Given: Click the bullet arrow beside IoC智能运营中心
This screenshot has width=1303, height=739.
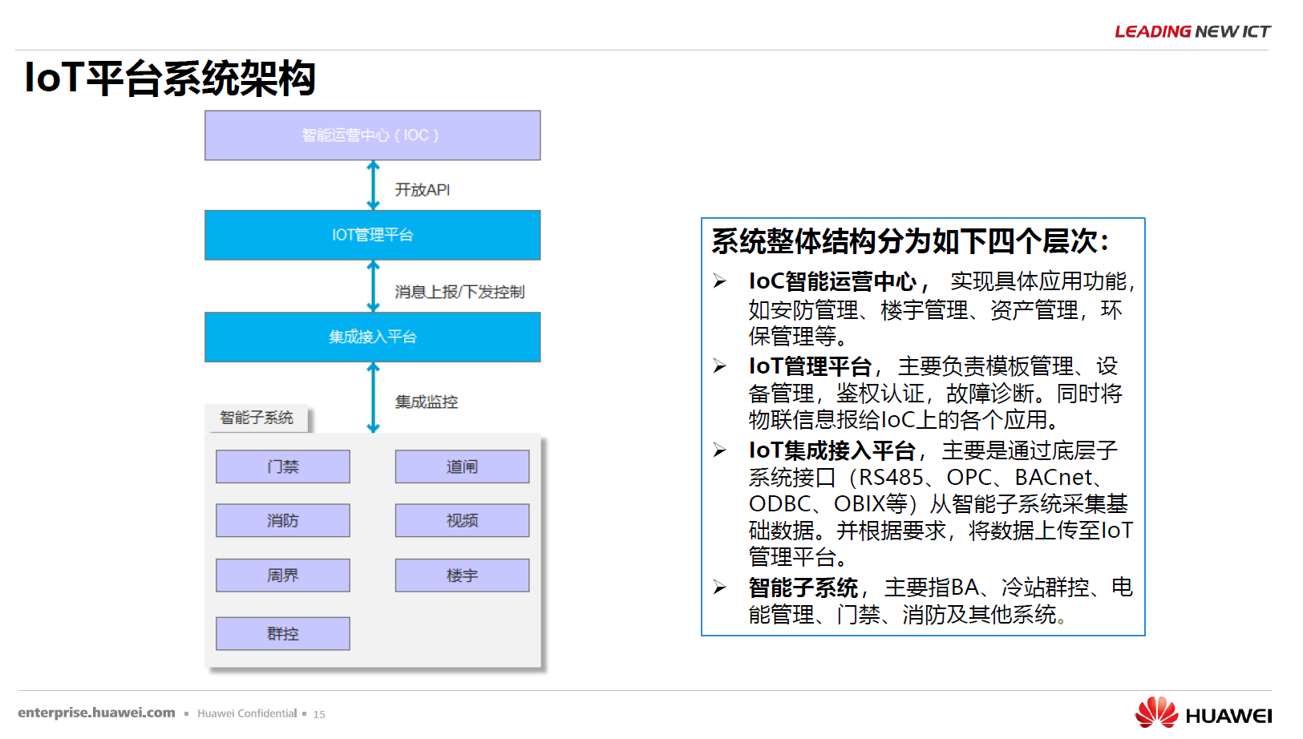Looking at the screenshot, I should point(720,281).
